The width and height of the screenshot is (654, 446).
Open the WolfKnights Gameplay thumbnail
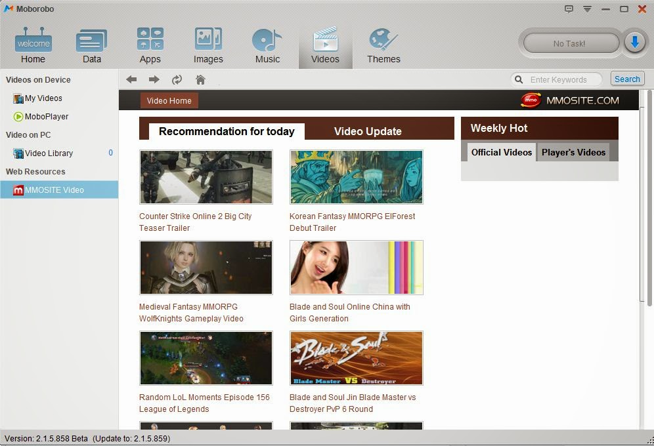(206, 268)
